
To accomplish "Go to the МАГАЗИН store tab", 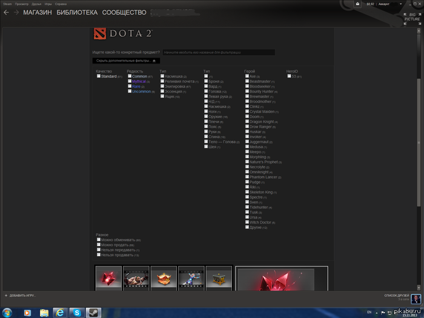I will [38, 13].
